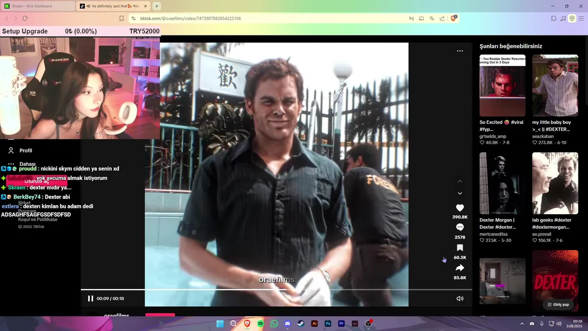This screenshot has width=588, height=331.
Task: Save the video with the bookmark icon
Action: click(460, 248)
